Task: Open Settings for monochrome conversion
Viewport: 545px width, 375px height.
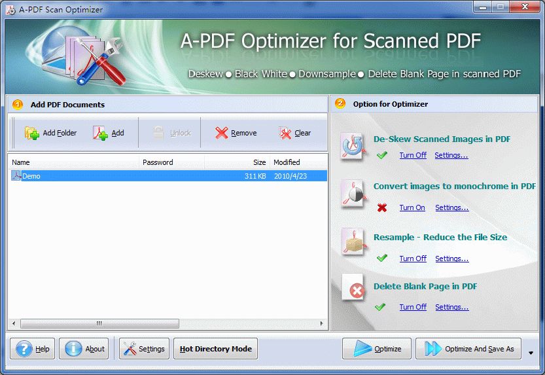Action: pos(452,207)
